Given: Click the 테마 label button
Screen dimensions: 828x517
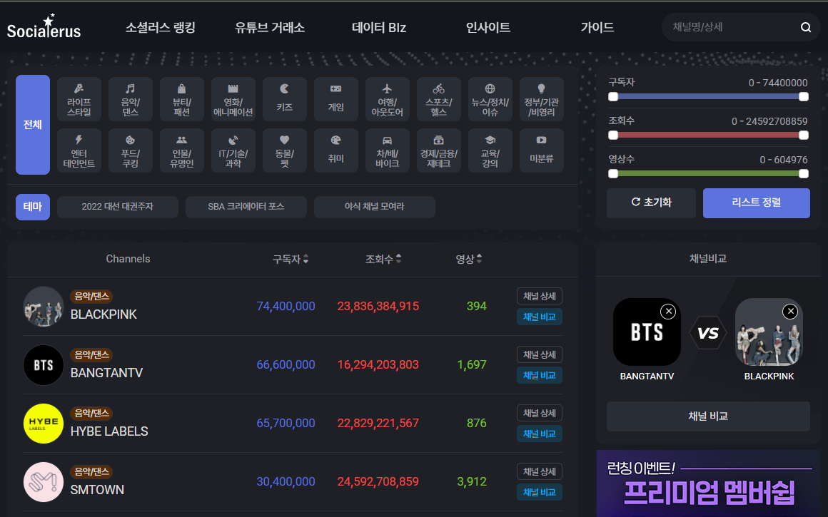Looking at the screenshot, I should tap(33, 207).
